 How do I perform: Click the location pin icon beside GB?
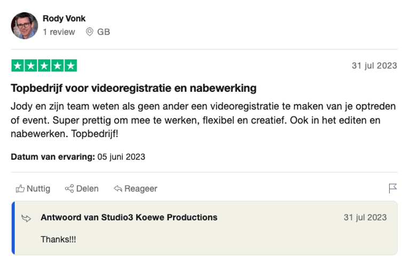point(90,32)
